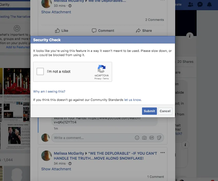The image size is (218, 181).
Task: Open Melissa McGarity's avatar on 34 mins post
Action: click(46, 156)
